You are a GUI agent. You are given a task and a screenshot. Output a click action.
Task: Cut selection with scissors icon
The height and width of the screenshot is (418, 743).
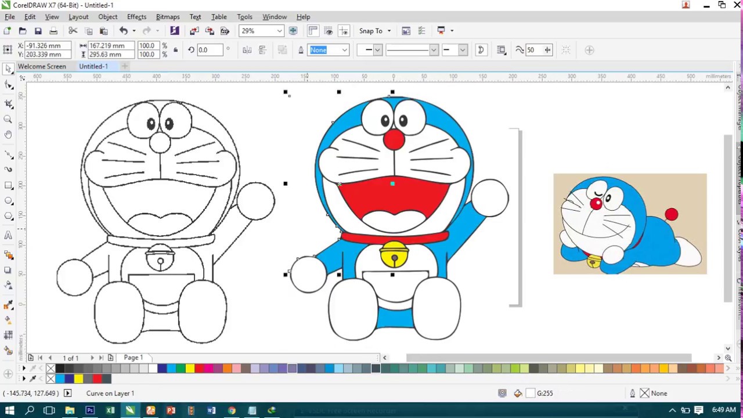[73, 31]
